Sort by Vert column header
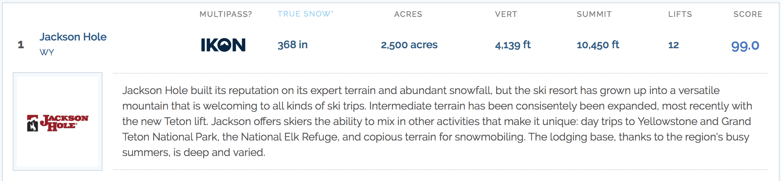The image size is (781, 181). [506, 14]
